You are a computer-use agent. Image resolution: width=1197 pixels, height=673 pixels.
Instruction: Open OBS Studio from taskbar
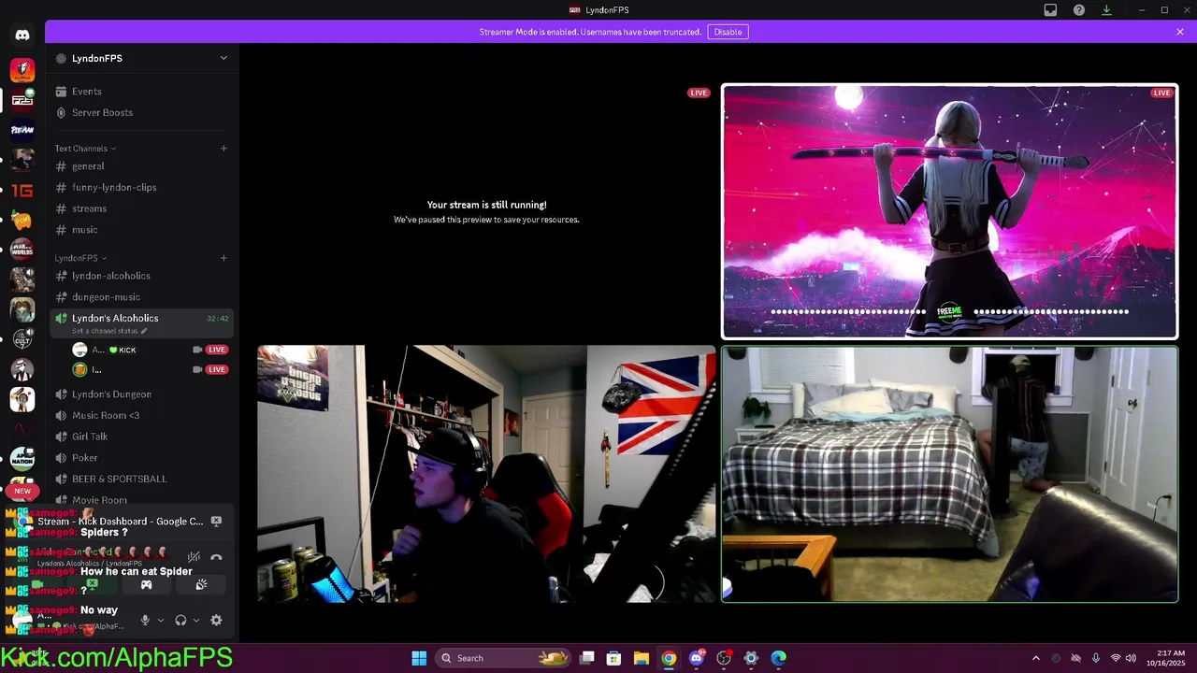tap(724, 658)
